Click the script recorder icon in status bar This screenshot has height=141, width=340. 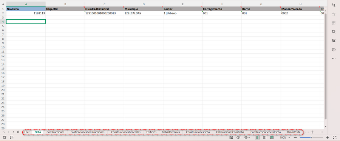(x=5, y=137)
